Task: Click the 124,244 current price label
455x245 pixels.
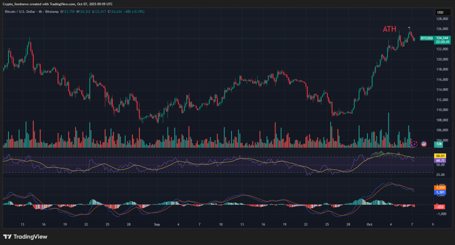Action: click(x=442, y=38)
